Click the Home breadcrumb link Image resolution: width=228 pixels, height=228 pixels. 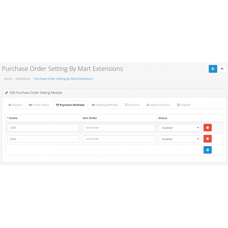point(8,79)
